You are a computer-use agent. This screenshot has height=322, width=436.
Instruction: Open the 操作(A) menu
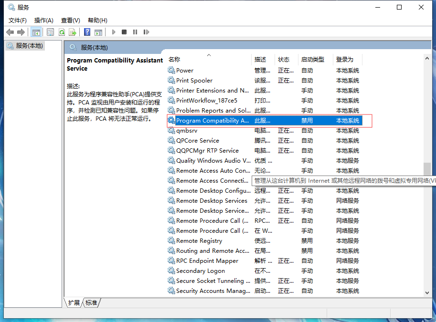click(x=44, y=20)
